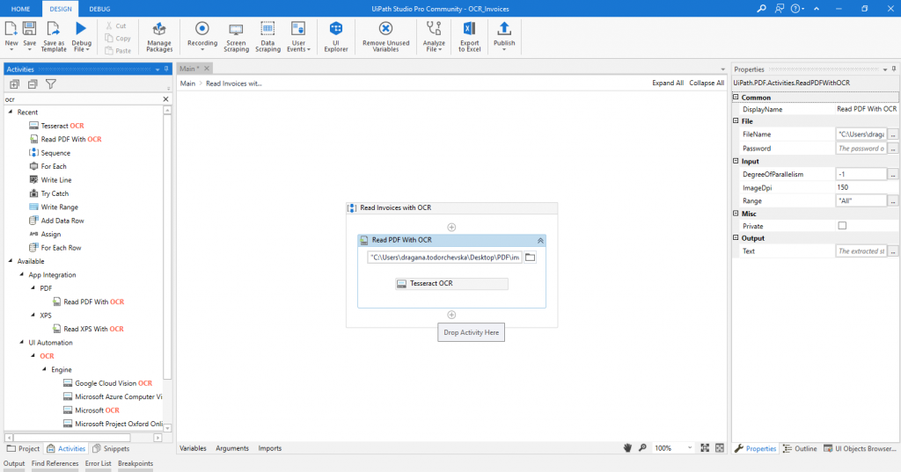Click the Text output field
Screen dimensions: 901x472
[x=861, y=251]
